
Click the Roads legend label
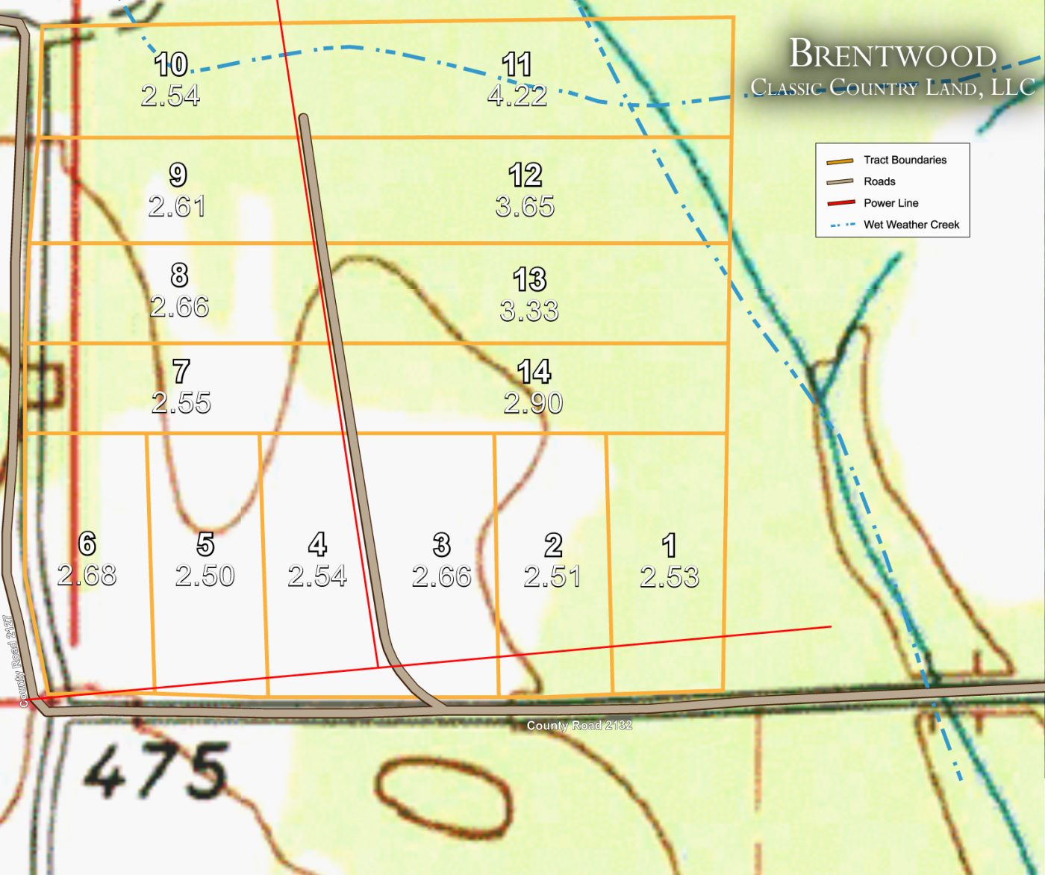879,181
